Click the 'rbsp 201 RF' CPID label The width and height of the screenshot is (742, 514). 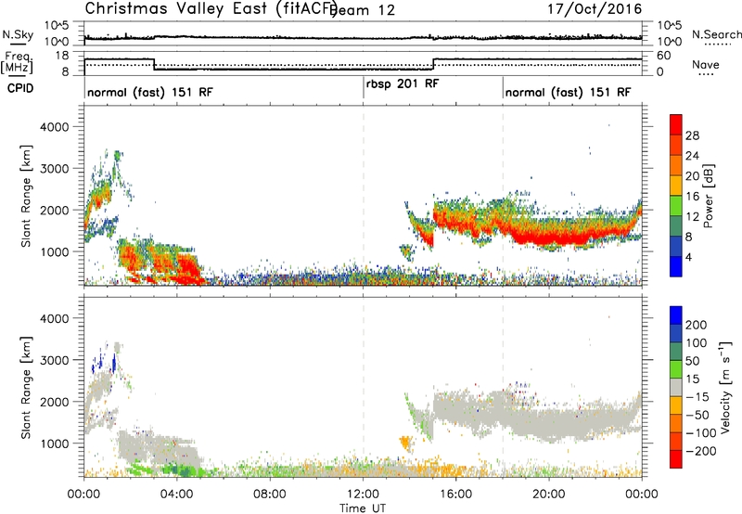(x=403, y=84)
